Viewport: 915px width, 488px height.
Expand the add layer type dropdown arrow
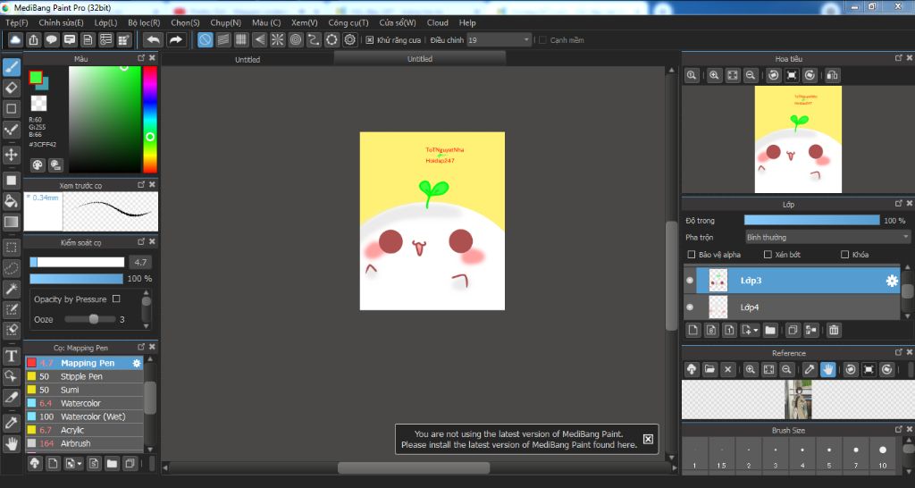pos(756,331)
